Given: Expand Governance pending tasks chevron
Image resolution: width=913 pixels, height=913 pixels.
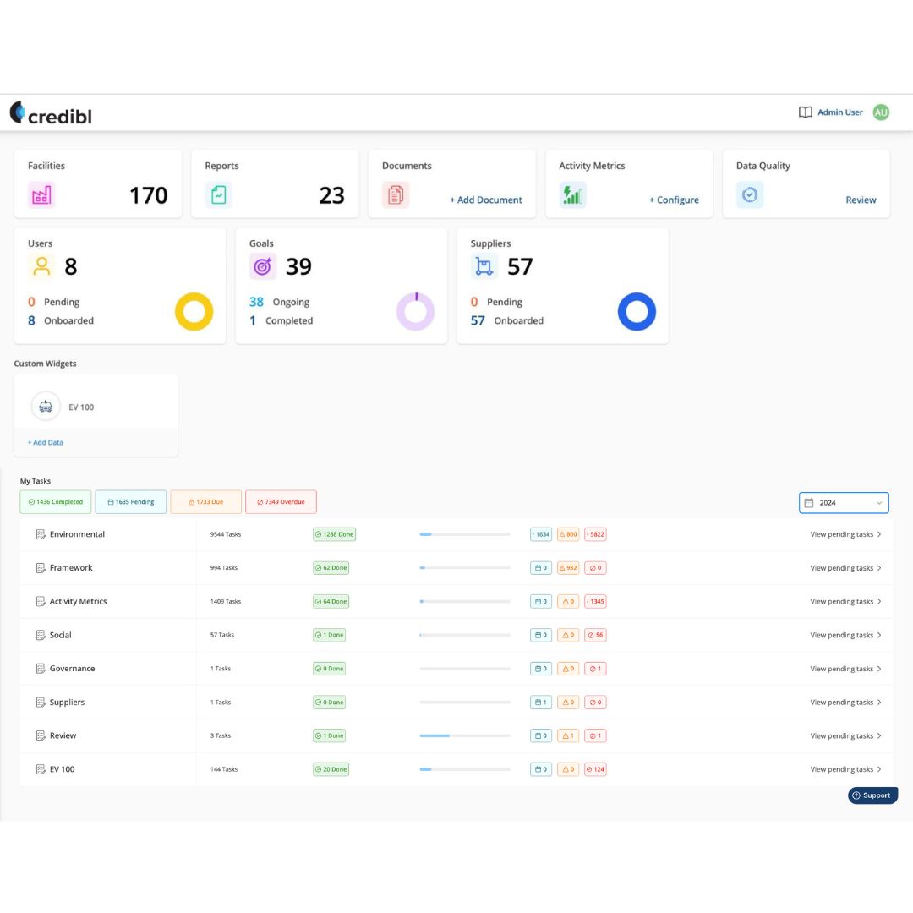Looking at the screenshot, I should coord(879,669).
